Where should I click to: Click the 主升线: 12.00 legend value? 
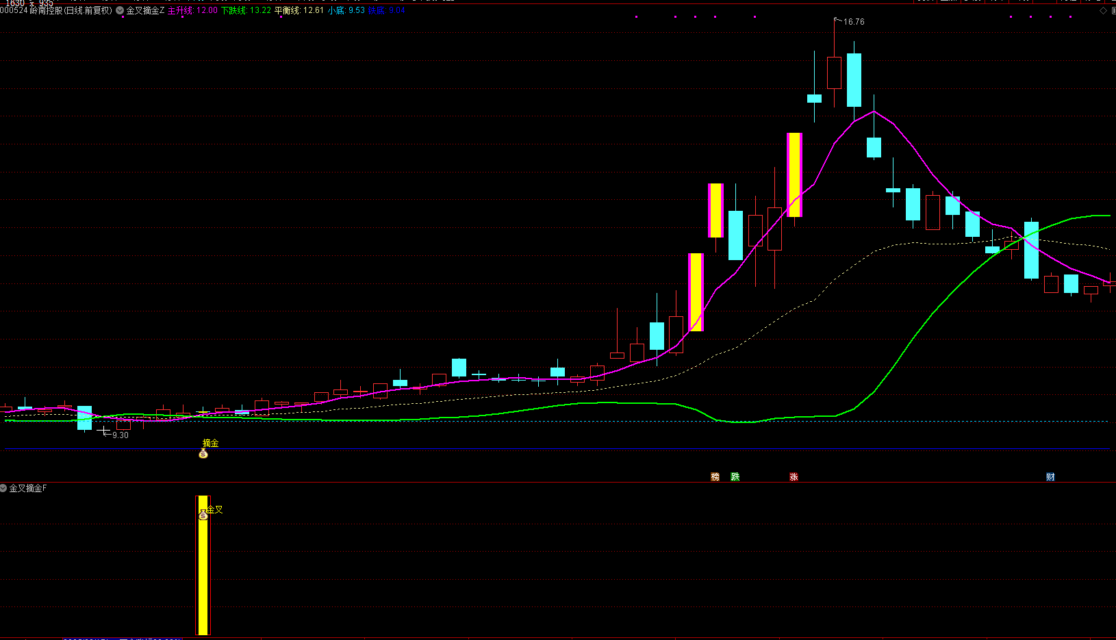[x=192, y=11]
